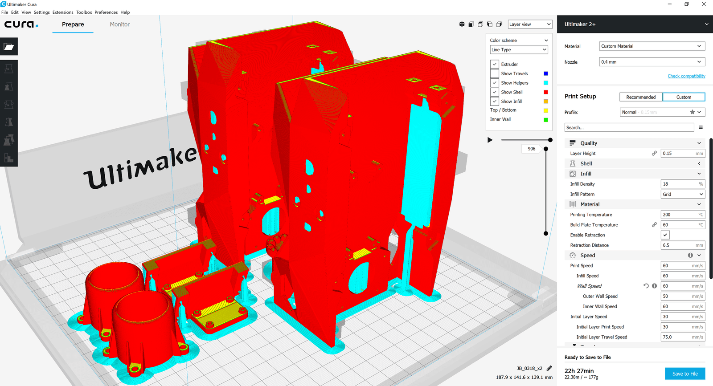713x386 pixels.
Task: Open the settings visibility hamburger menu
Action: (x=701, y=127)
